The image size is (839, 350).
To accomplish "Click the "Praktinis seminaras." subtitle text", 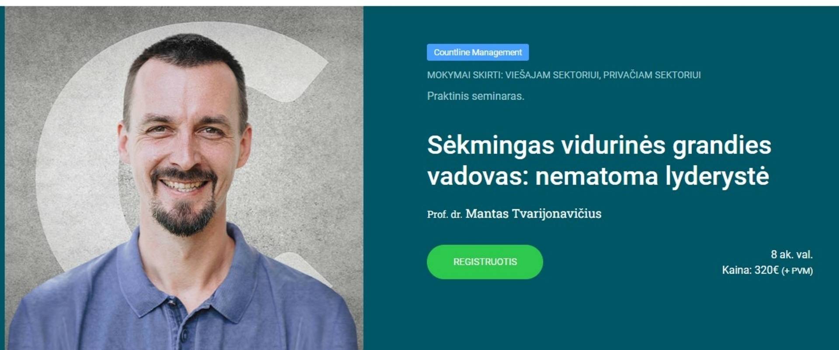I will coord(475,96).
